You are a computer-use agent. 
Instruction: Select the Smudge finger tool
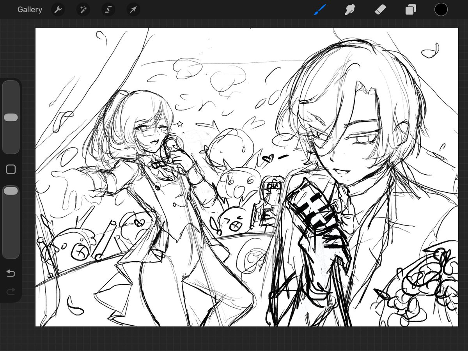(350, 10)
